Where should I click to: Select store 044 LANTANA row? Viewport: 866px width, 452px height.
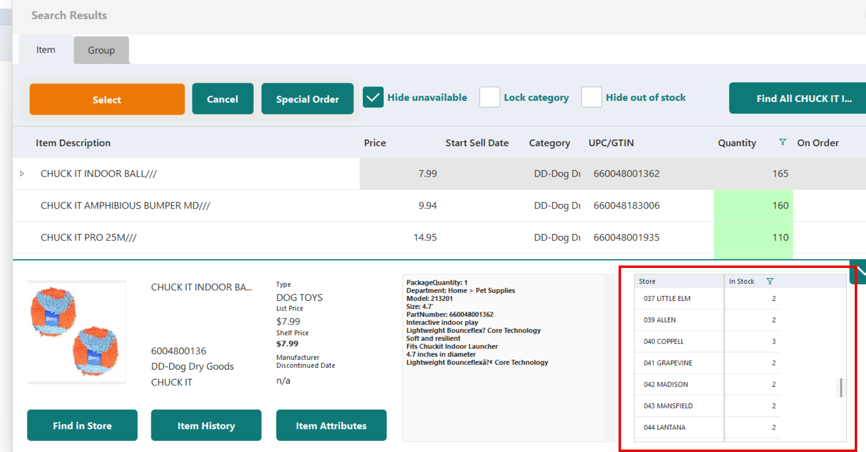pos(707,427)
